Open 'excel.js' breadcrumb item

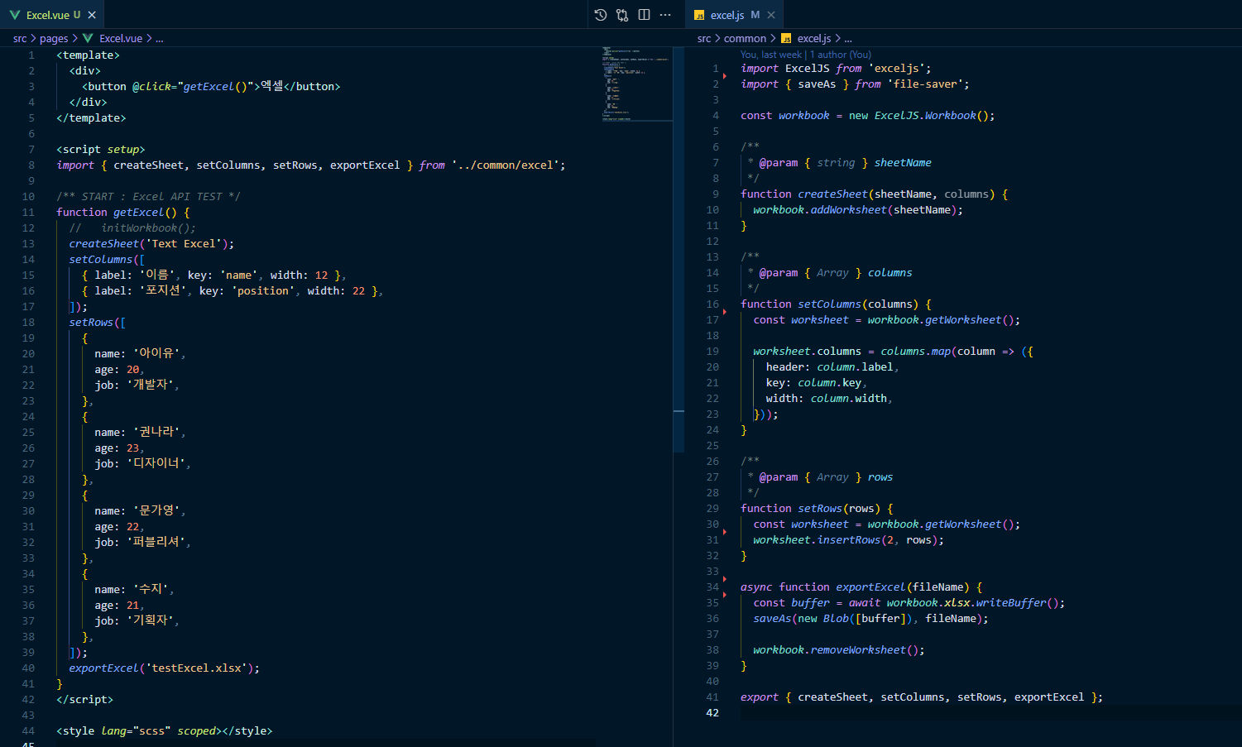pyautogui.click(x=814, y=38)
